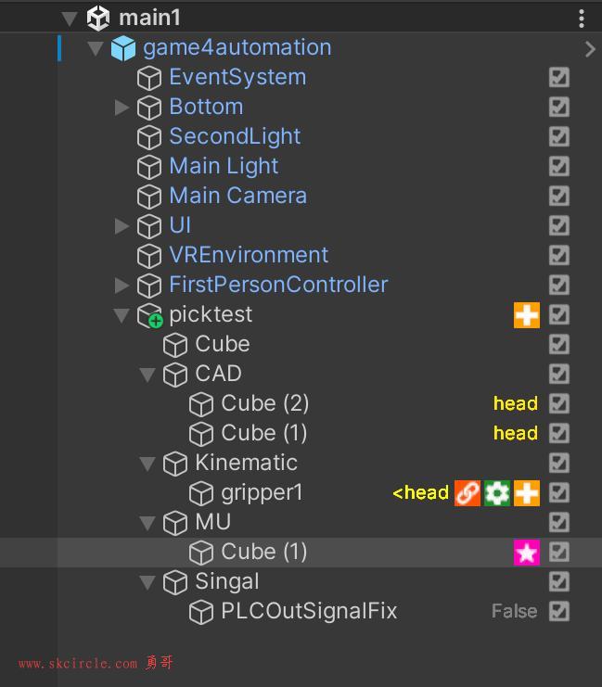This screenshot has width=602, height=687.
Task: Expand the Bottom object in hierarchy
Action: 122,108
